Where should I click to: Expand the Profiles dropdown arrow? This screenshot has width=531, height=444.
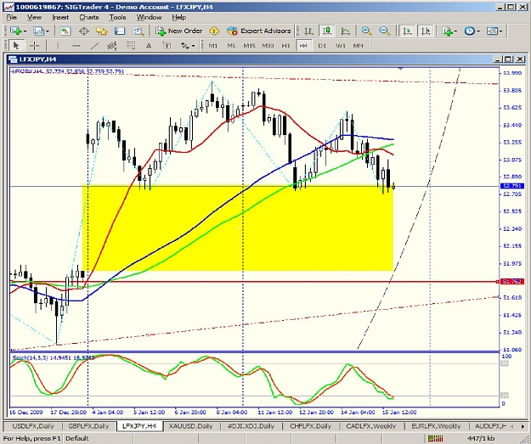[48, 31]
